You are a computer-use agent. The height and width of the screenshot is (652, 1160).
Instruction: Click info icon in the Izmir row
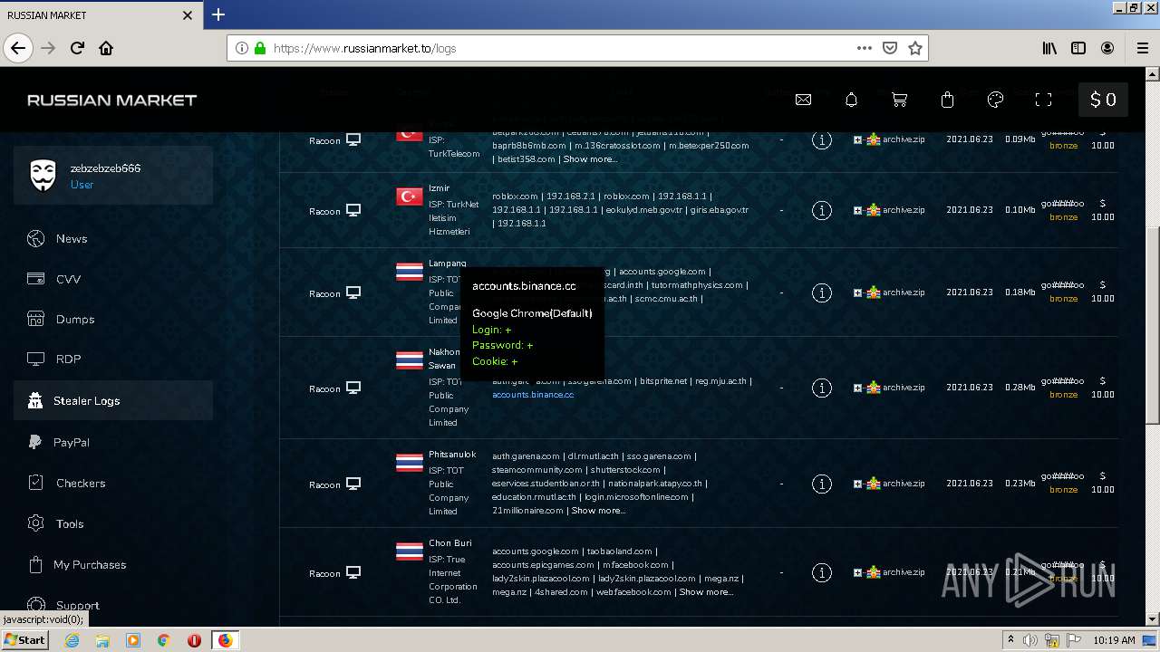pos(821,210)
